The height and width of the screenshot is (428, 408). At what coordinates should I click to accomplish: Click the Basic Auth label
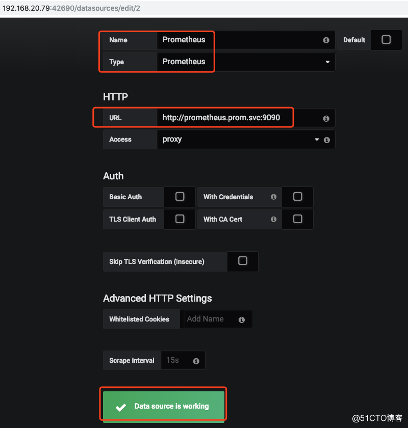[125, 197]
